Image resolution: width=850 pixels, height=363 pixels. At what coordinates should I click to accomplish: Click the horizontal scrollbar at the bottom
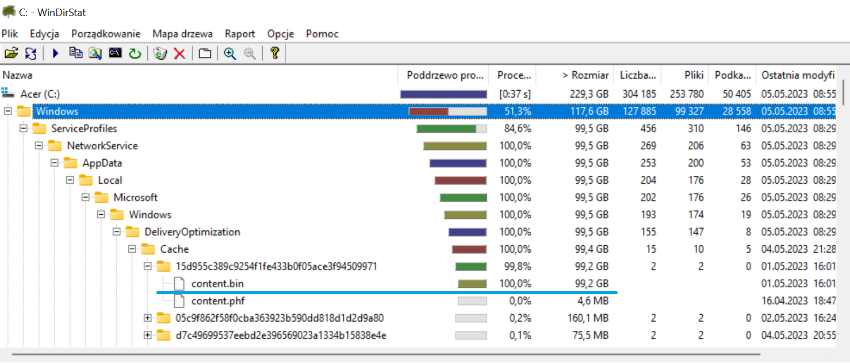385,354
